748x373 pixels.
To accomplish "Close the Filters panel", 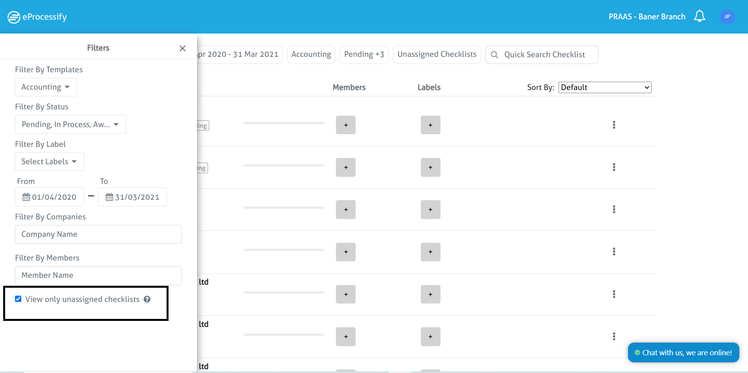I will 182,48.
